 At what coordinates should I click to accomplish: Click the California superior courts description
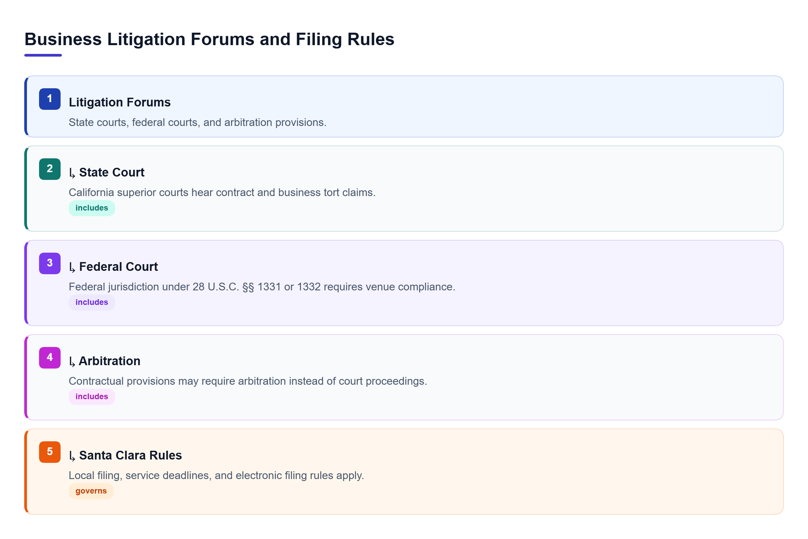222,192
